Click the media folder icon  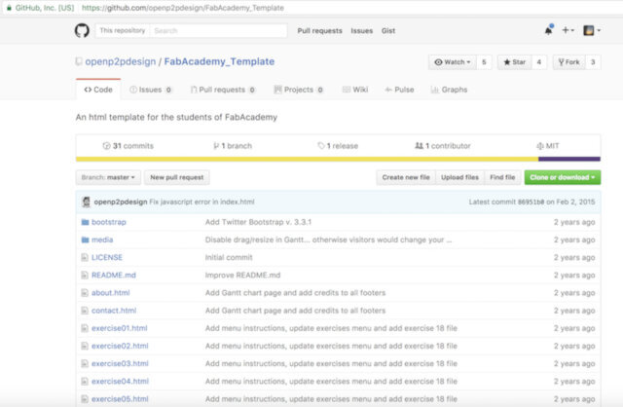pos(85,240)
